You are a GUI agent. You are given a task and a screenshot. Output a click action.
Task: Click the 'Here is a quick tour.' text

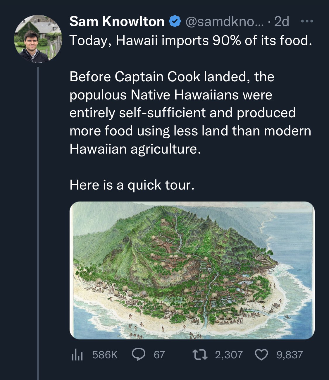(132, 185)
